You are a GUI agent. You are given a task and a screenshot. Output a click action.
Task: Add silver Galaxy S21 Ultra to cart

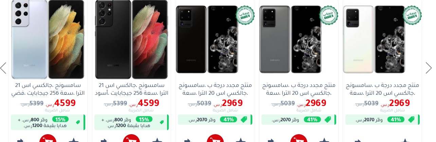(48, 139)
